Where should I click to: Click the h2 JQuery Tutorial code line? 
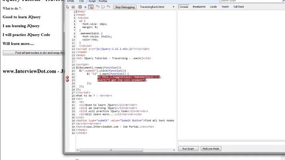[114, 58]
